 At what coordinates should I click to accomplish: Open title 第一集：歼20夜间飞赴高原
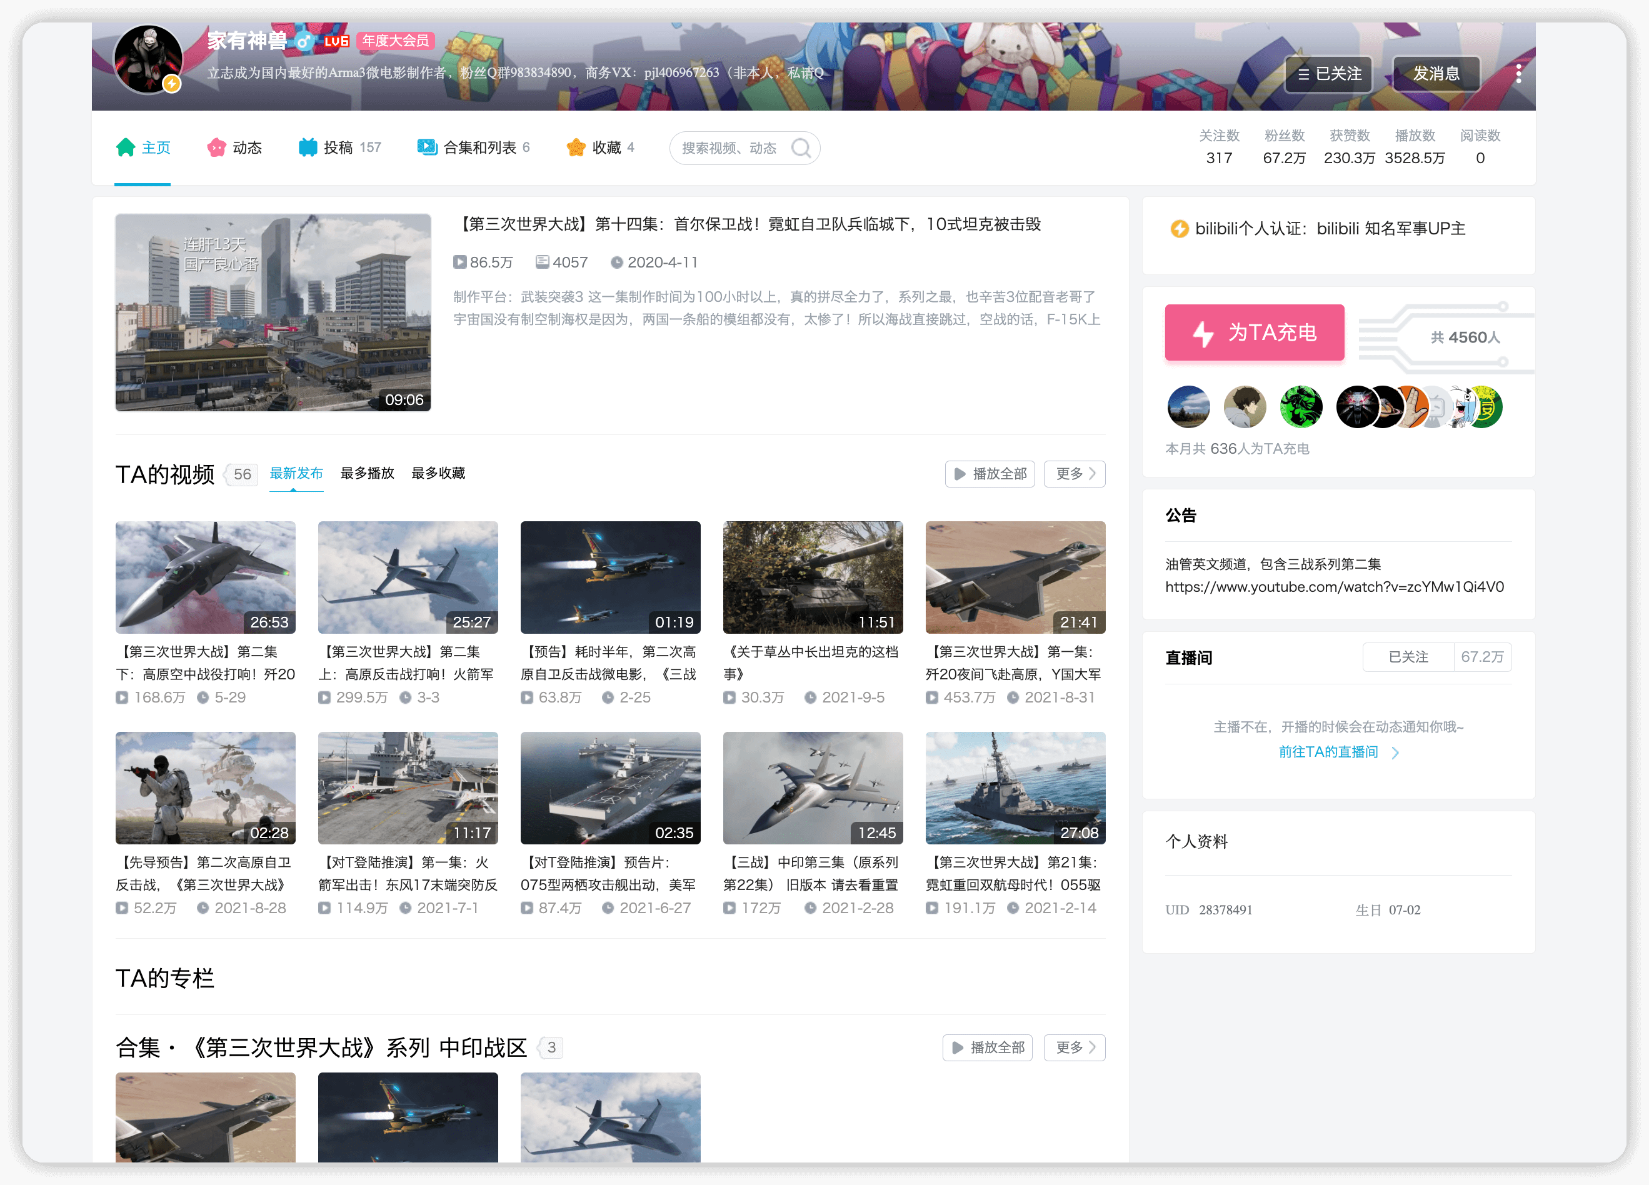1016,663
